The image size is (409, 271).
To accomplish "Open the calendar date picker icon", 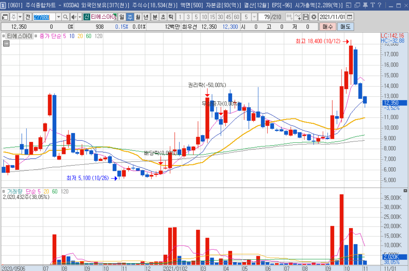I will [x=350, y=17].
